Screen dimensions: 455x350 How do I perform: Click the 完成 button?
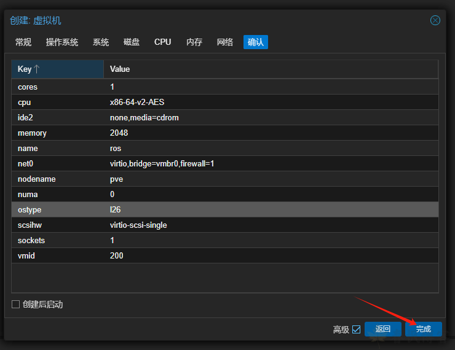(x=423, y=329)
